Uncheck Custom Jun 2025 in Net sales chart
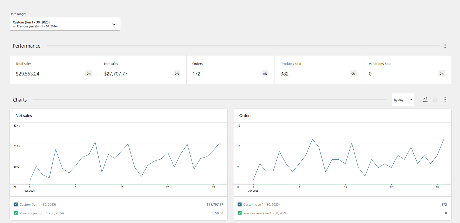 pyautogui.click(x=16, y=205)
